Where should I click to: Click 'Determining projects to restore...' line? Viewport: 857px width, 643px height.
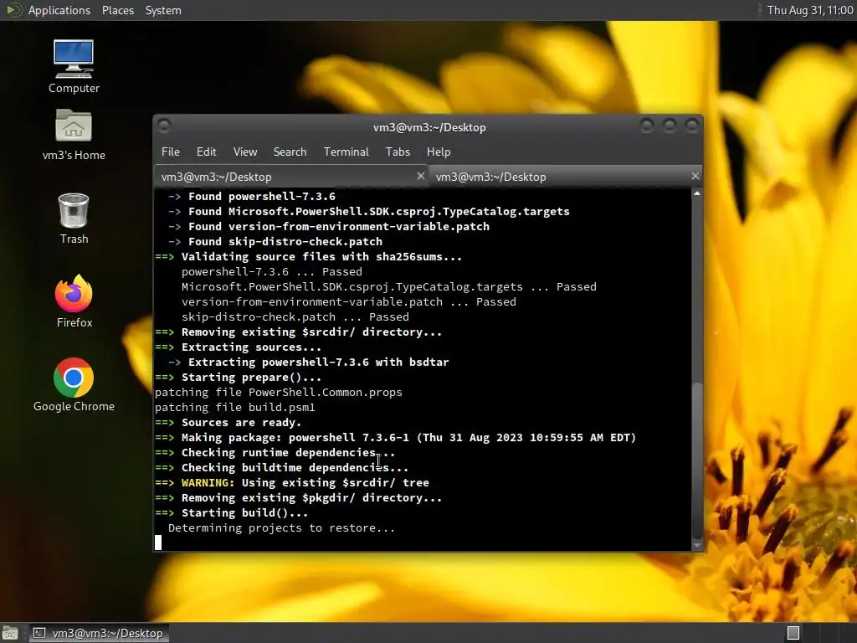pyautogui.click(x=281, y=528)
